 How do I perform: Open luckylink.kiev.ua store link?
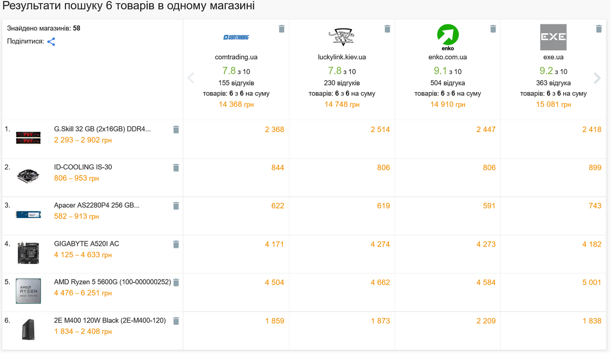click(x=342, y=57)
